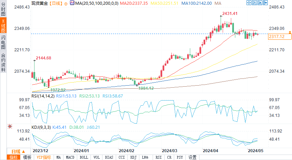The image size is (292, 160).
Task: Open 闪电图 tab in left sidebar
Action: pyautogui.click(x=3, y=42)
